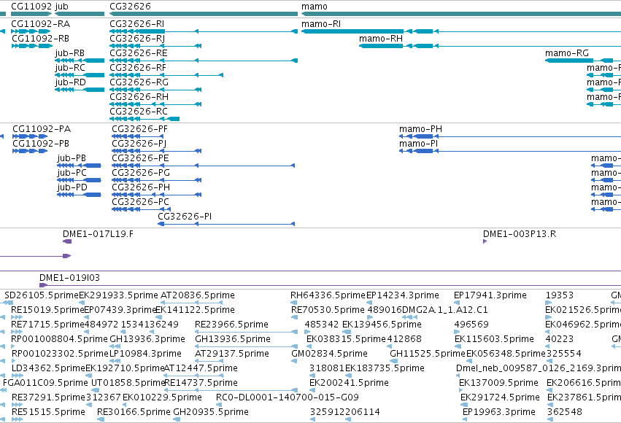The width and height of the screenshot is (621, 423).
Task: Click EST RE70530.5prime
Action: 328,310
